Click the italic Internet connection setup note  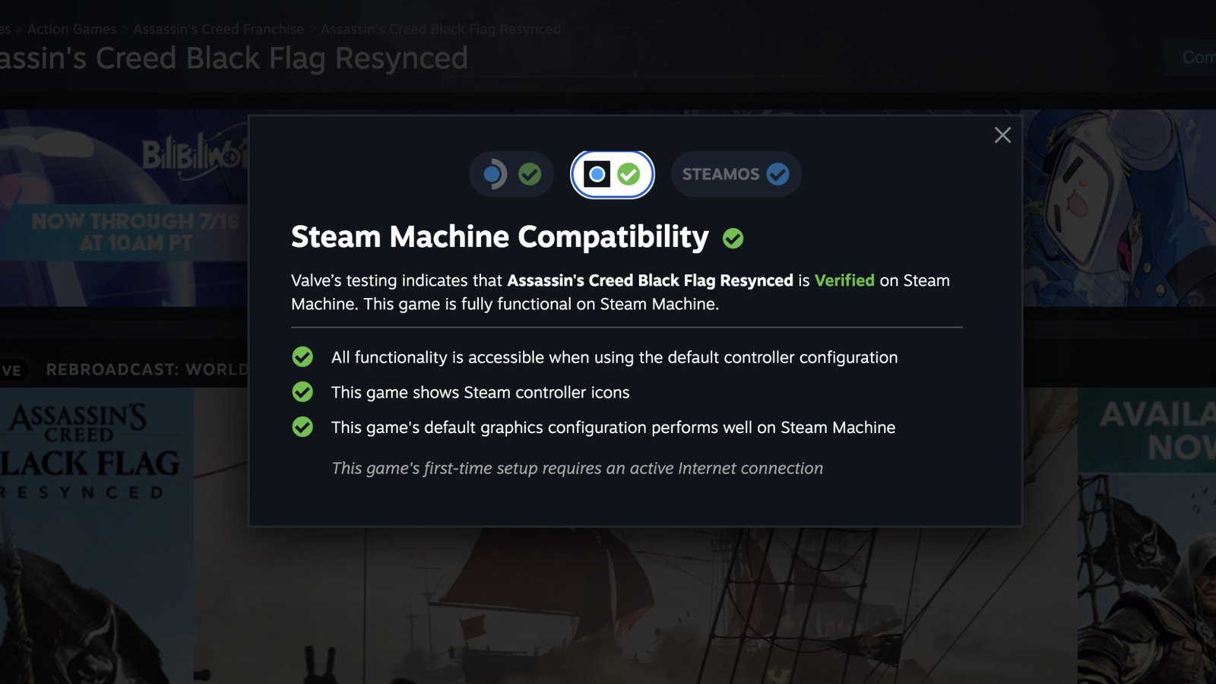click(x=577, y=468)
